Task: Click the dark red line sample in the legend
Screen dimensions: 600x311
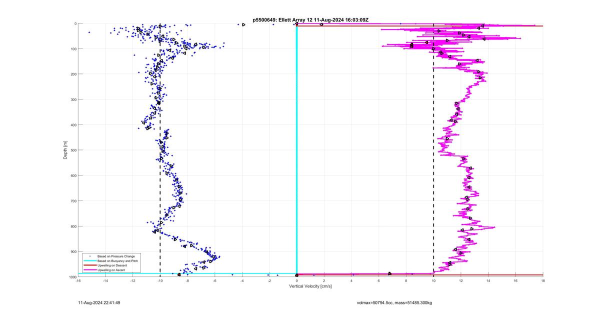Action: point(90,265)
